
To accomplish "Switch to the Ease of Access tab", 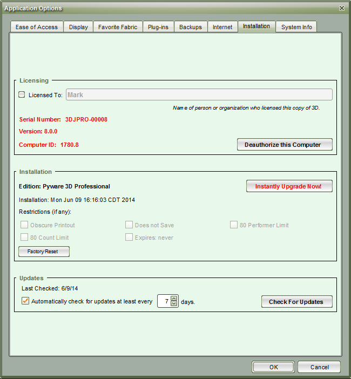I will tap(37, 27).
